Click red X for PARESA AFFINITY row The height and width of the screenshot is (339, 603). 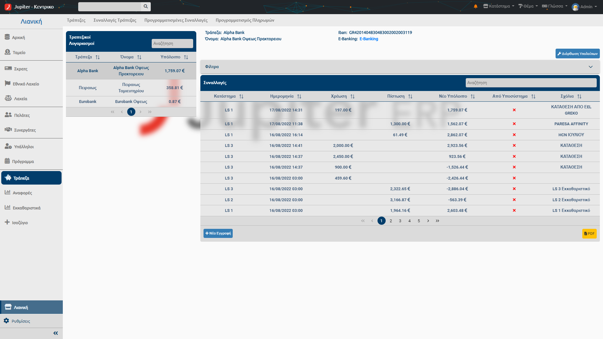[514, 124]
